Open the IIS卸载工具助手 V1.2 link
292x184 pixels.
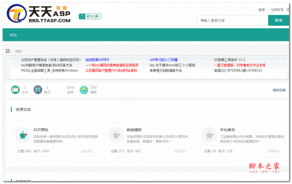coord(230,60)
